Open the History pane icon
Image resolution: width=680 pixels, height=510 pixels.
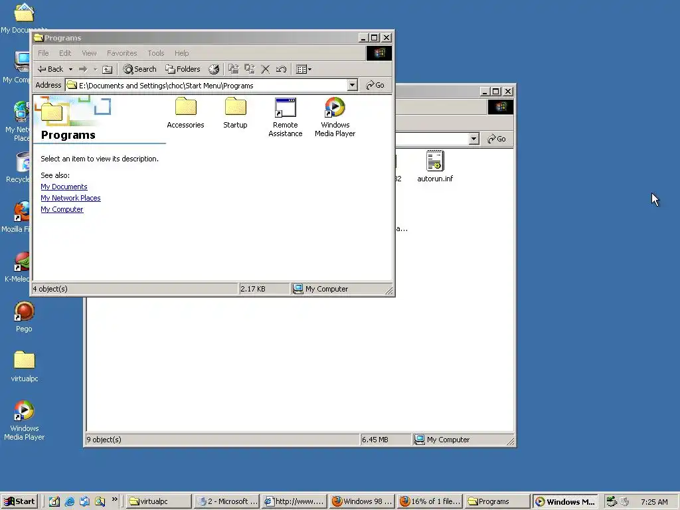point(214,69)
